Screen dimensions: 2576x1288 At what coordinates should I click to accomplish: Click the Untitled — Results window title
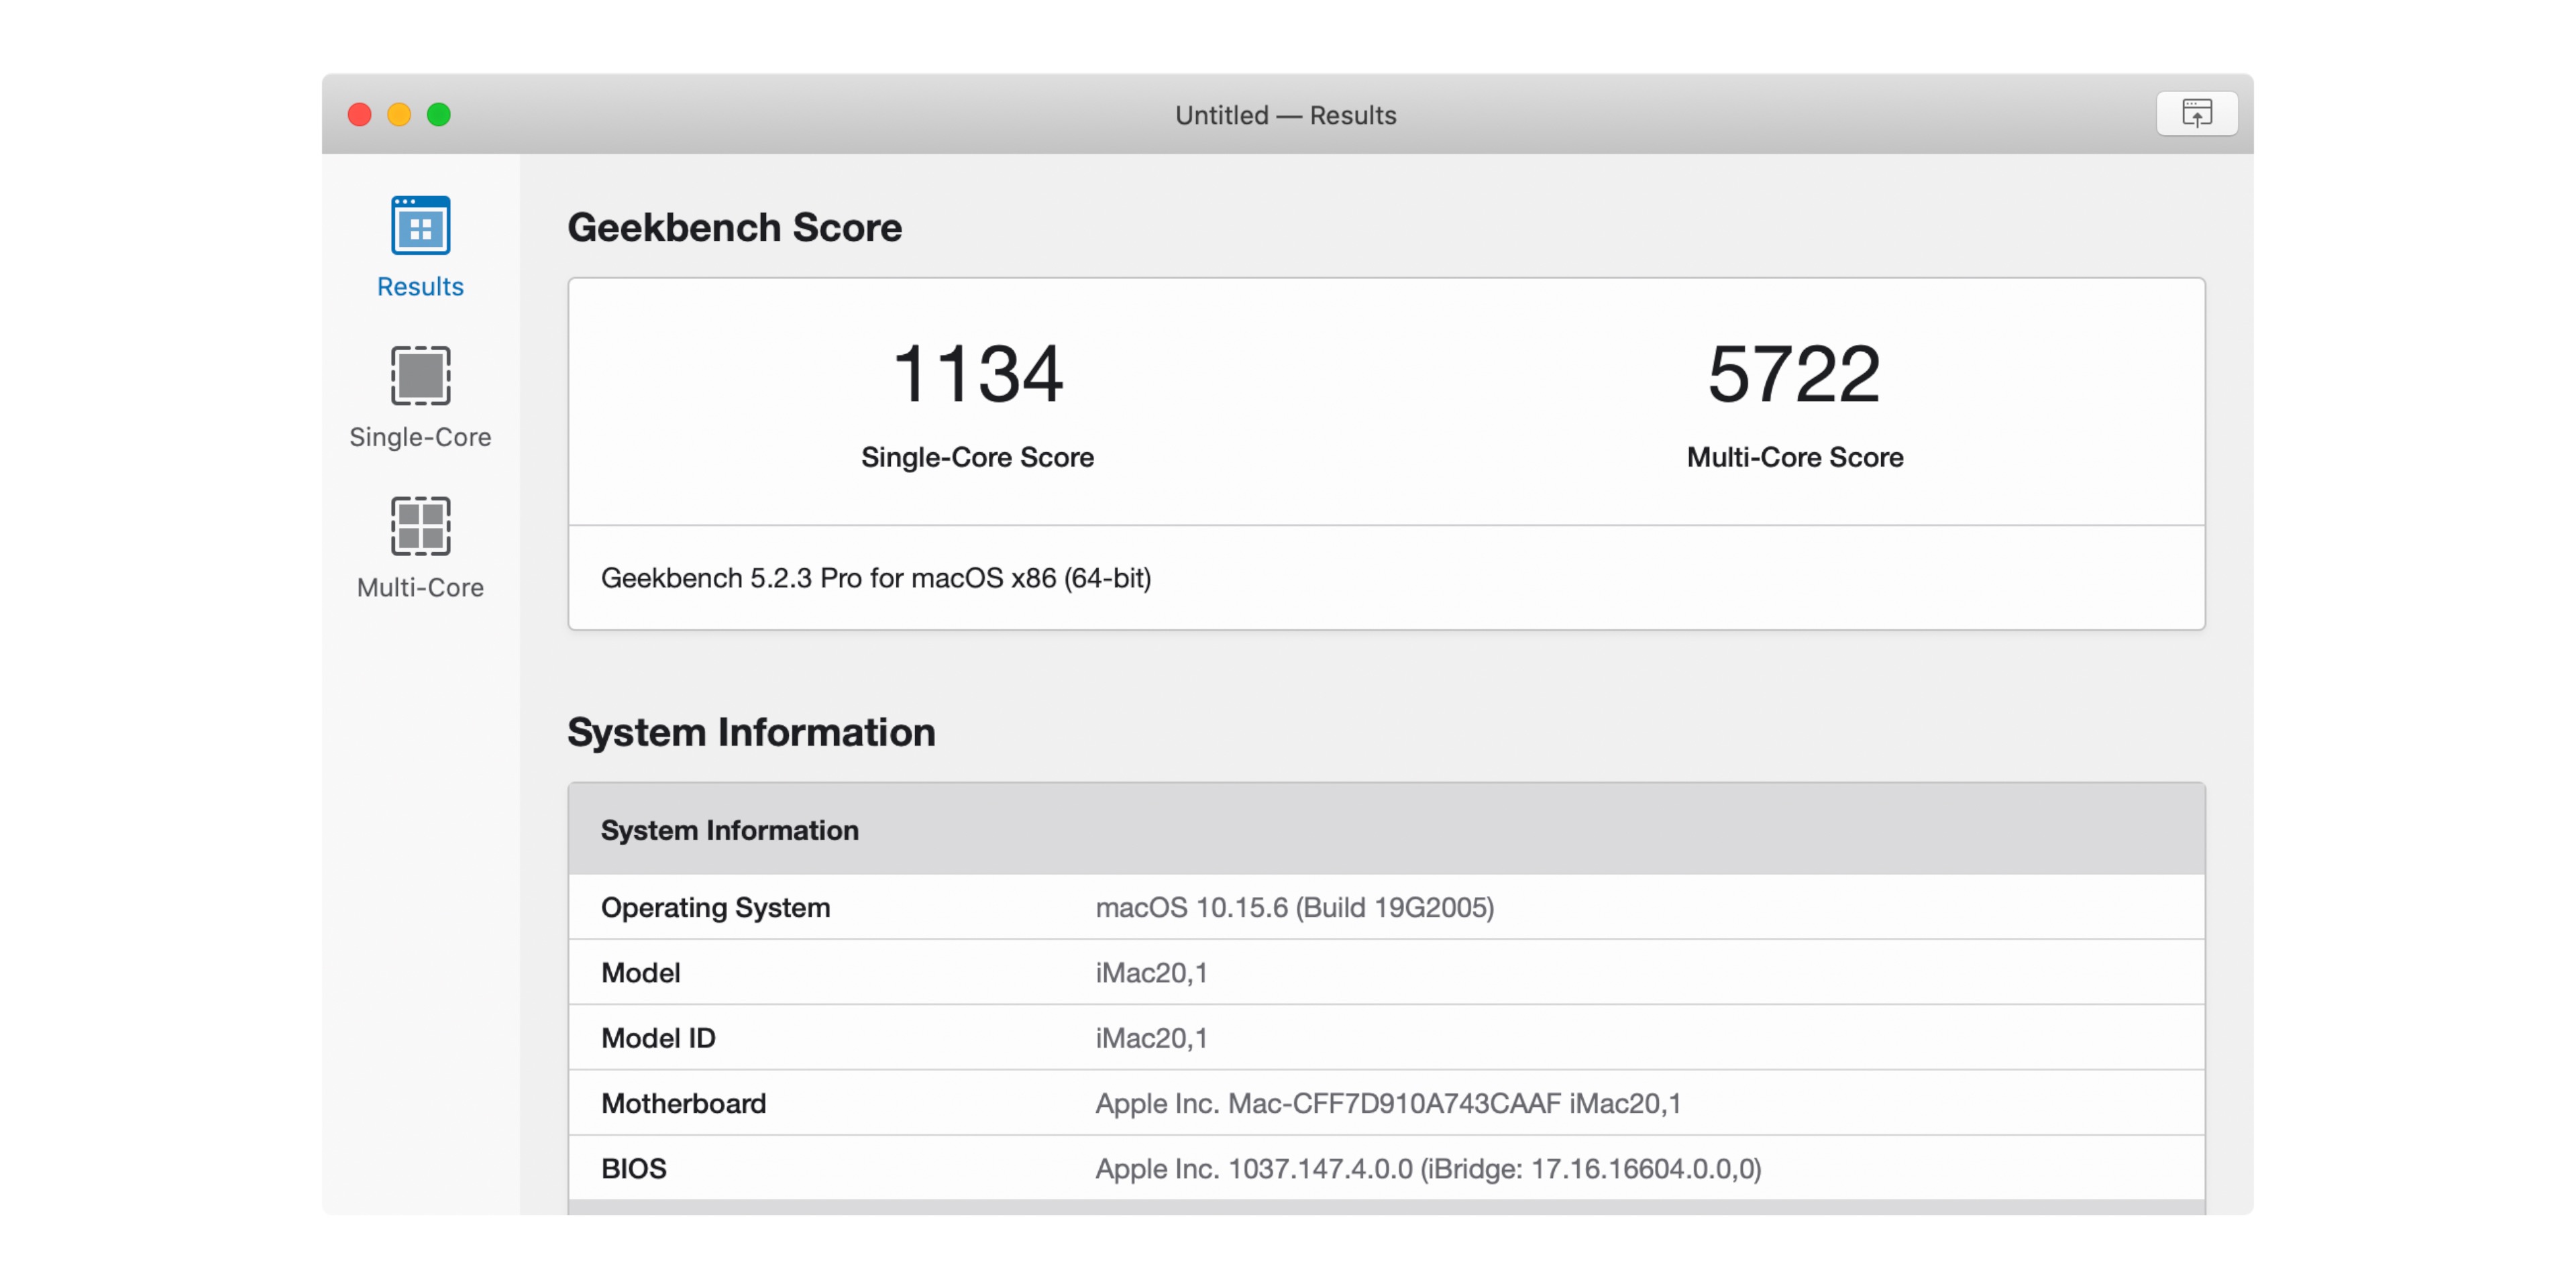point(1285,115)
